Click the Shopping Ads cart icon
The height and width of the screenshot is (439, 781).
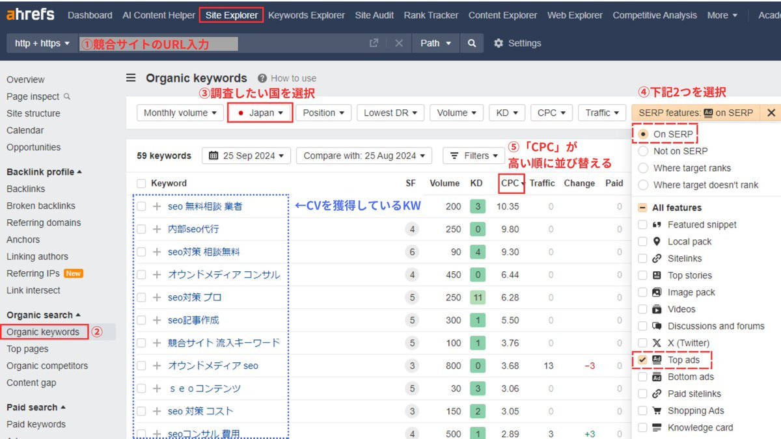click(657, 410)
